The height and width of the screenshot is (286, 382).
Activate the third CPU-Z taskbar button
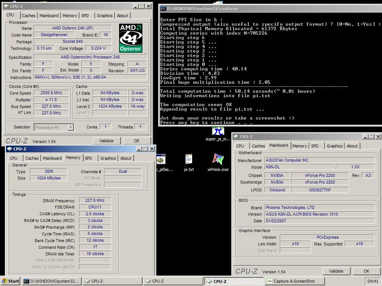(234, 281)
